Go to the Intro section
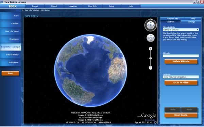 11,16
